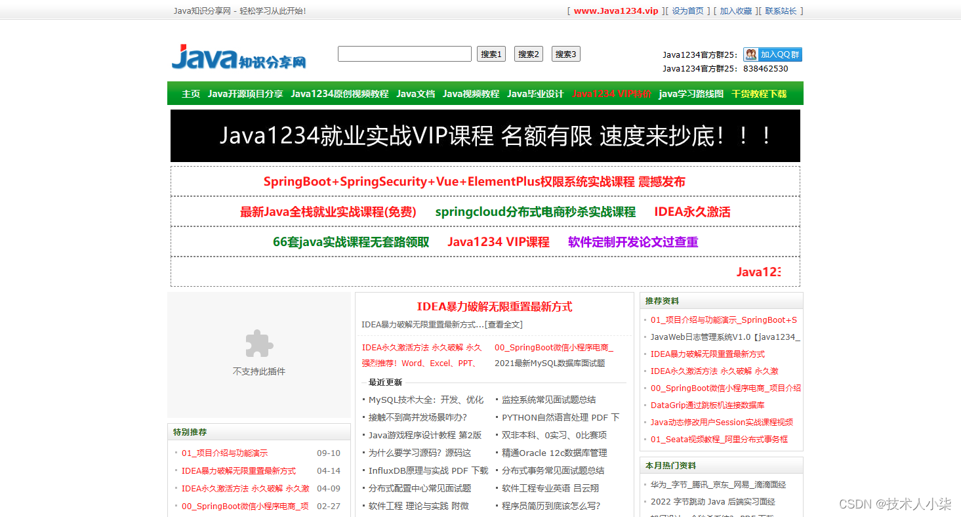The width and height of the screenshot is (961, 517).
Task: Open 分布式配置中心常见面试题 article
Action: coord(420,488)
